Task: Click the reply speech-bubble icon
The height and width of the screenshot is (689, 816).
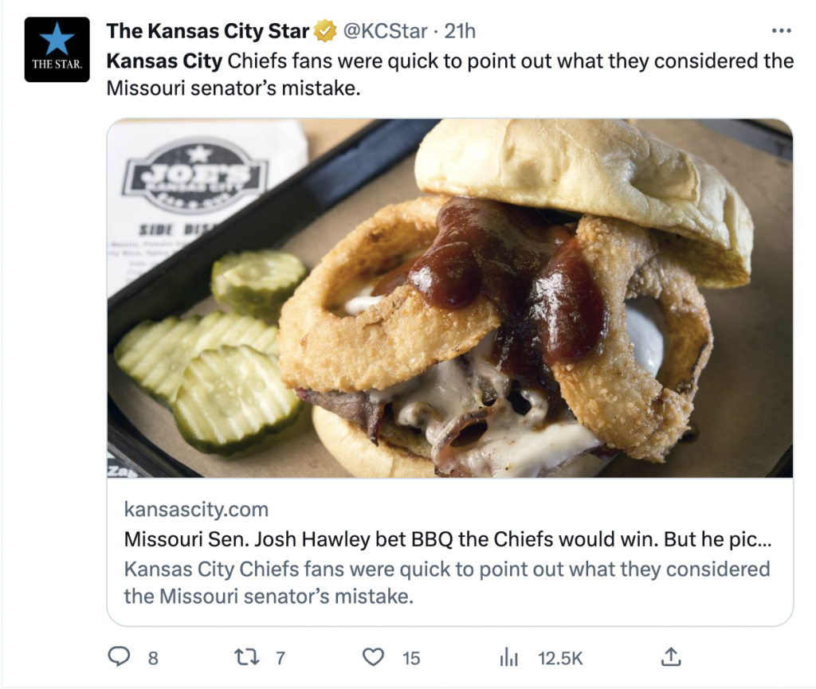Action: pos(120,658)
